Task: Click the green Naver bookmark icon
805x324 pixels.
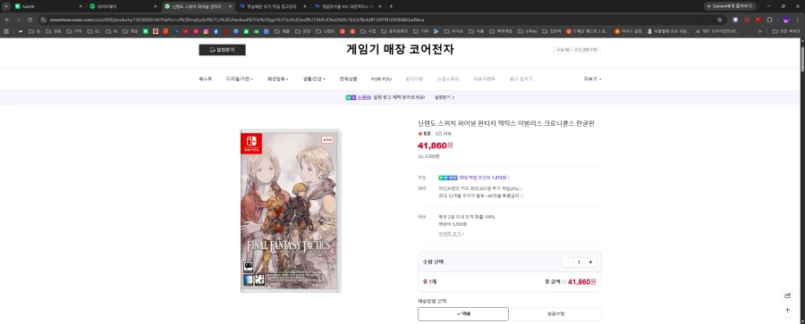Action: click(x=146, y=31)
